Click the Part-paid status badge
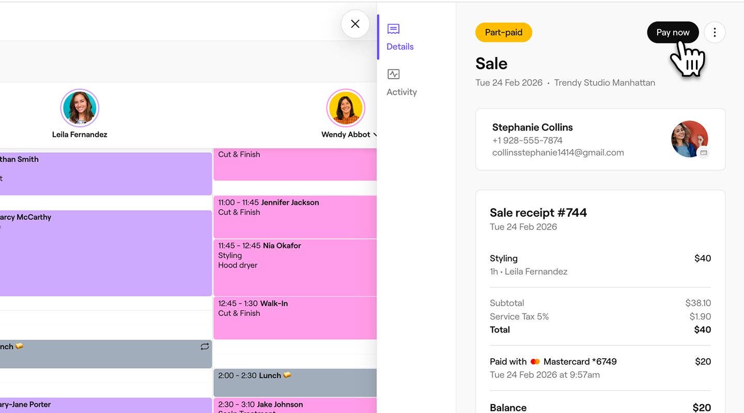 tap(503, 33)
